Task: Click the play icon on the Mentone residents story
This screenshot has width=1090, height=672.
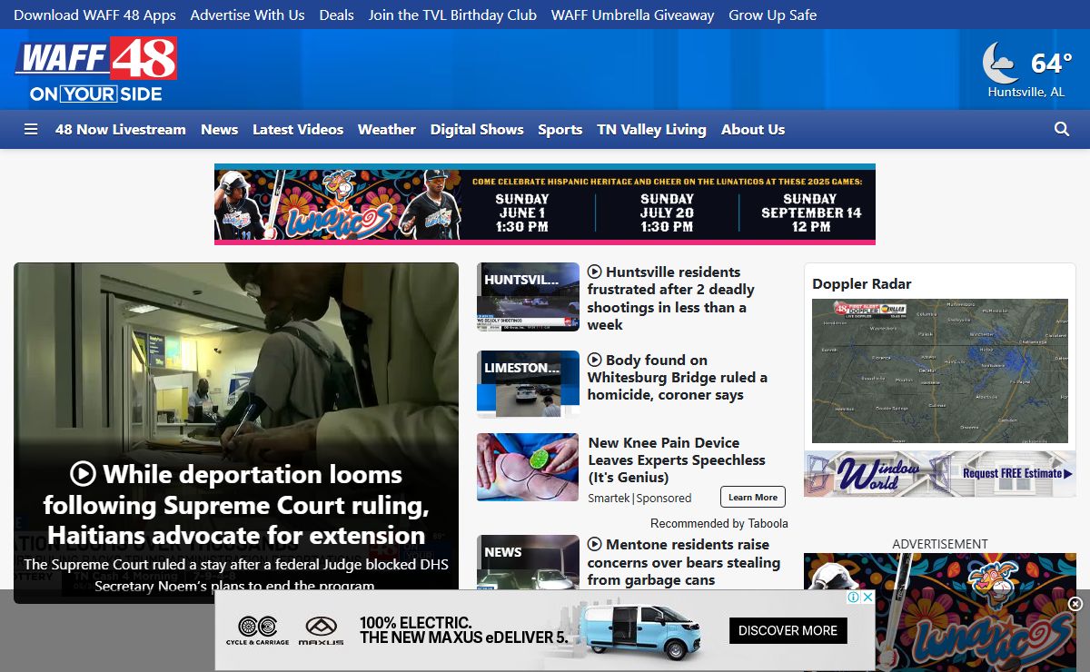Action: (x=595, y=545)
